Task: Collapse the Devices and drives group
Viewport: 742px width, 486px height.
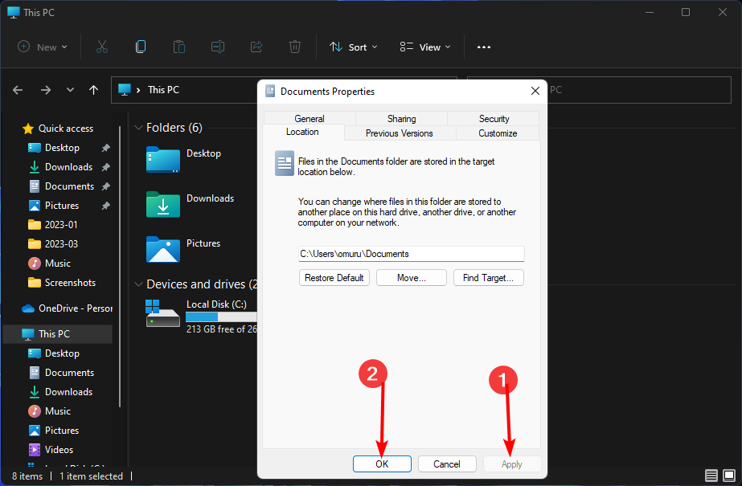Action: [x=138, y=284]
